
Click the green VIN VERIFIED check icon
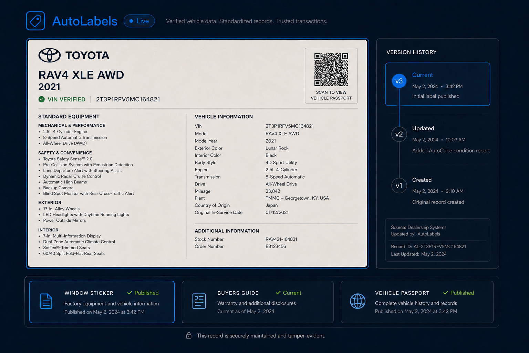tap(42, 99)
